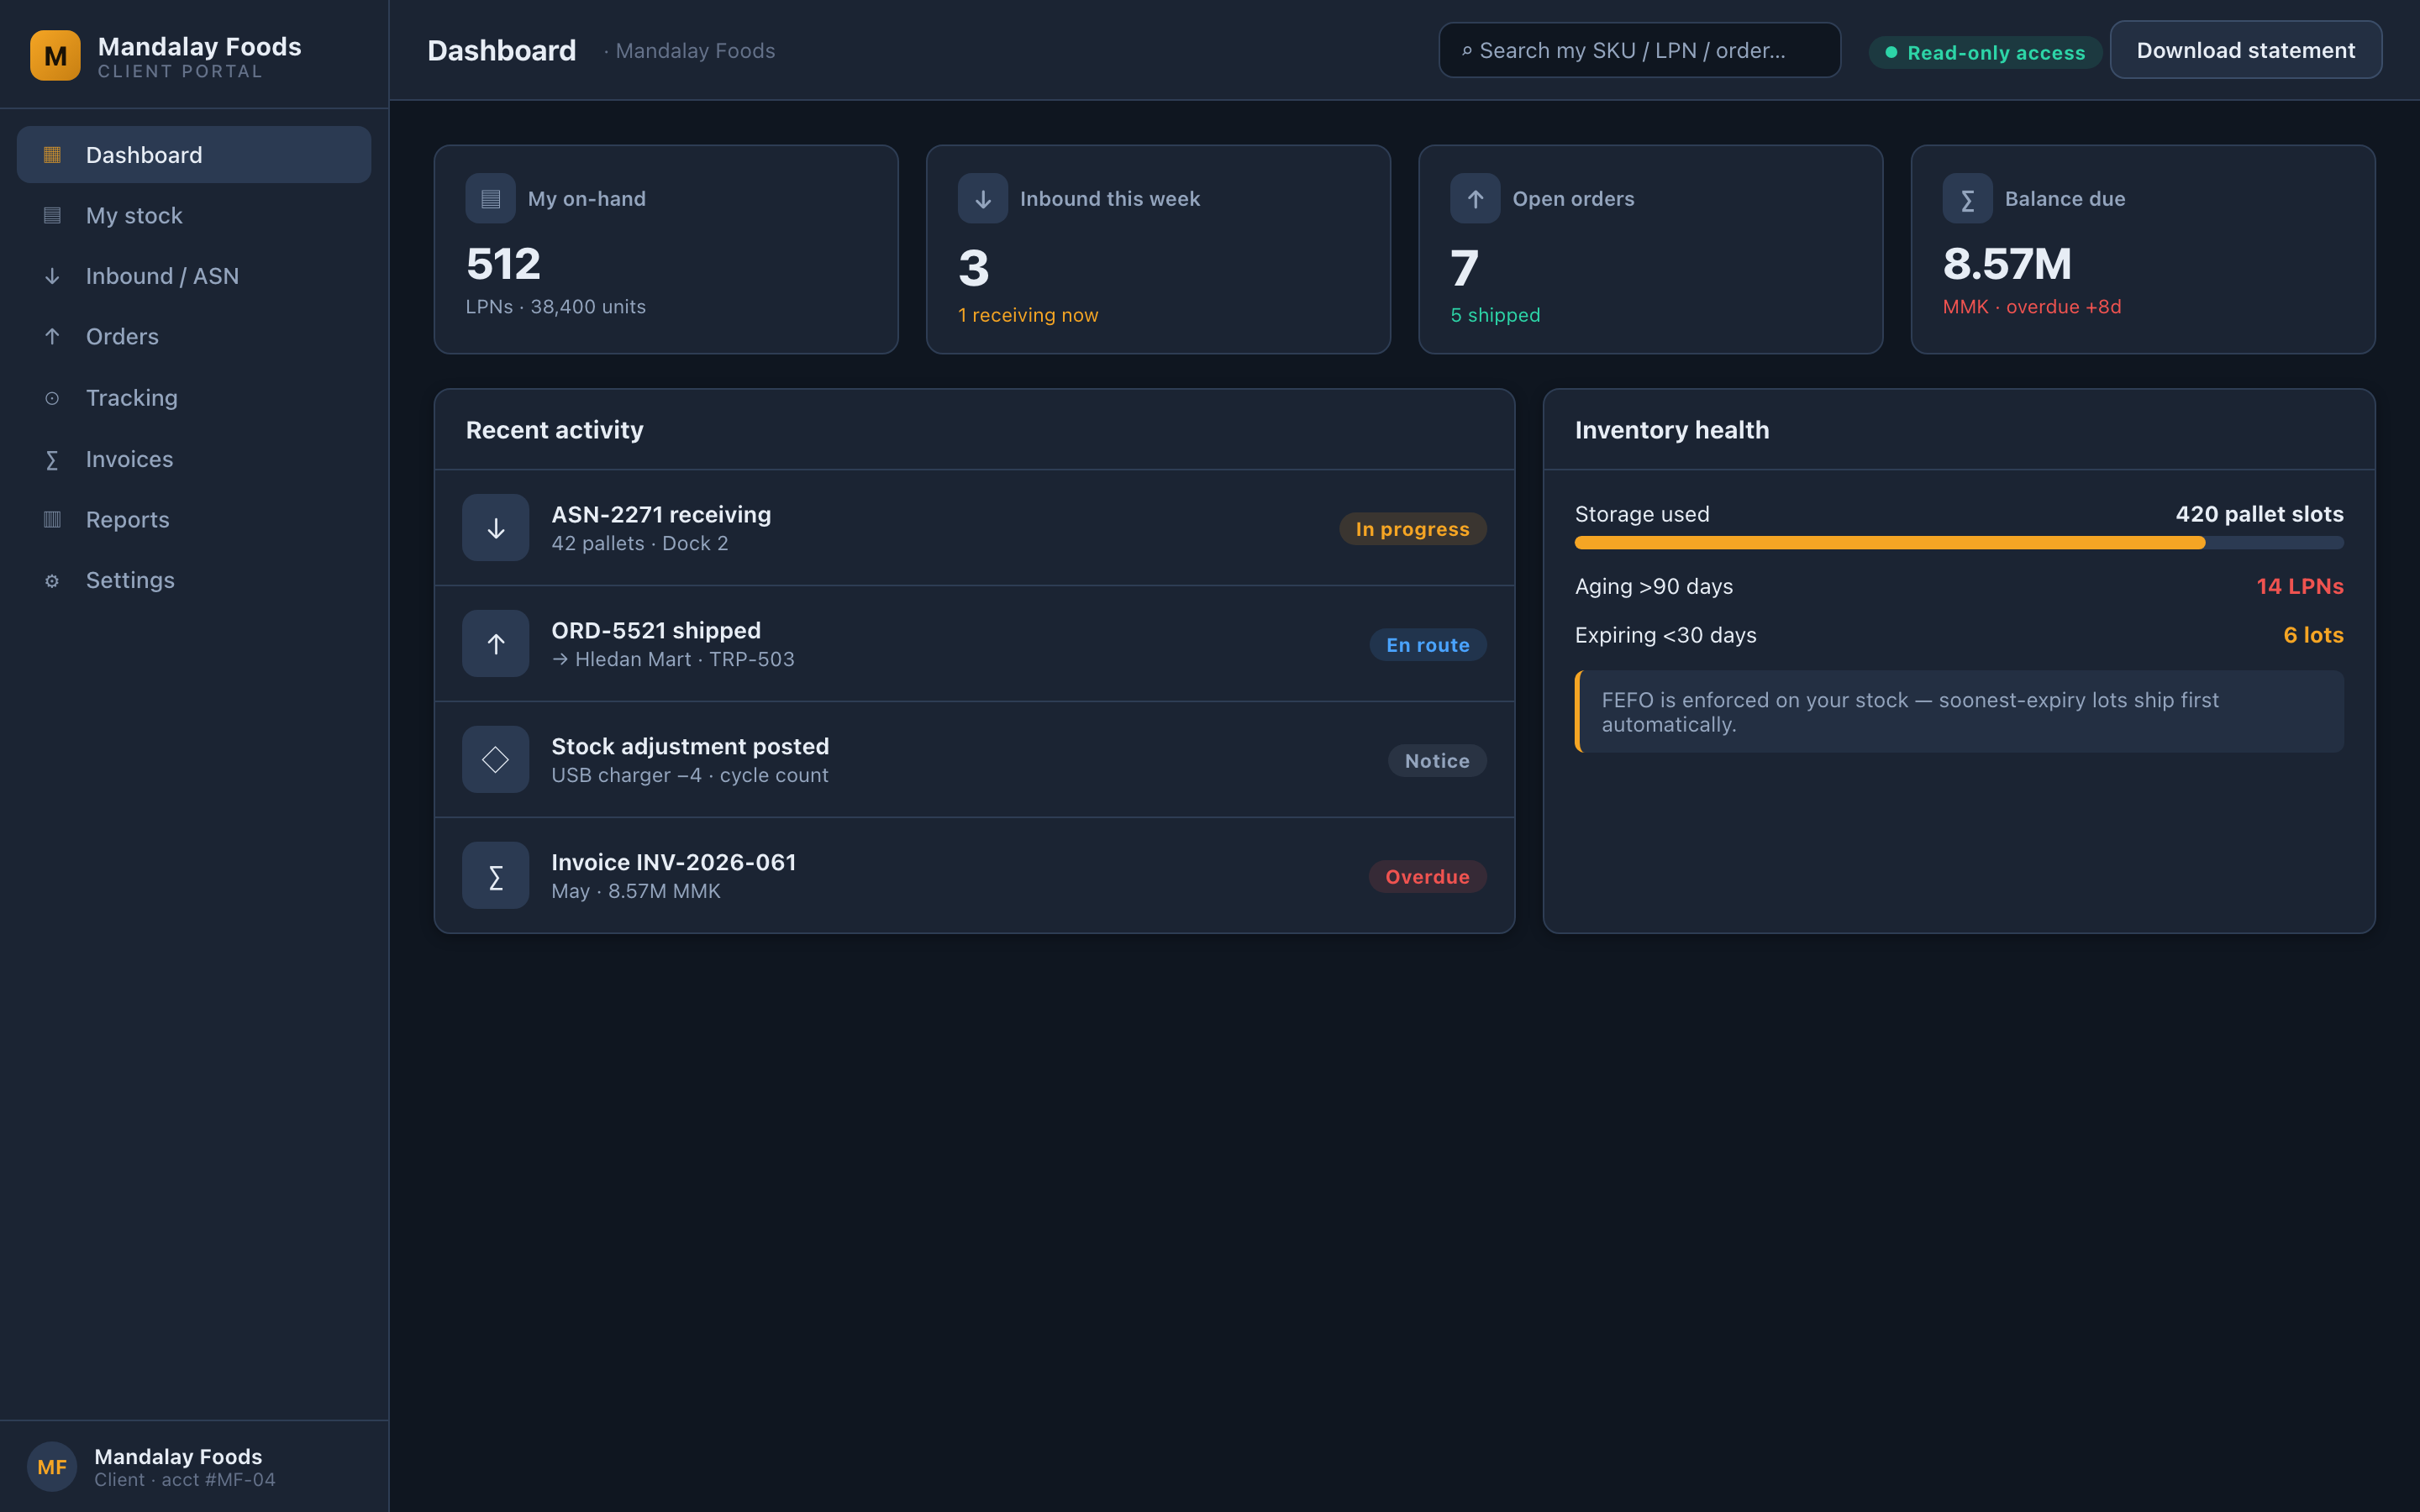The width and height of the screenshot is (2420, 1512).
Task: Open the Reports section
Action: pyautogui.click(x=194, y=519)
